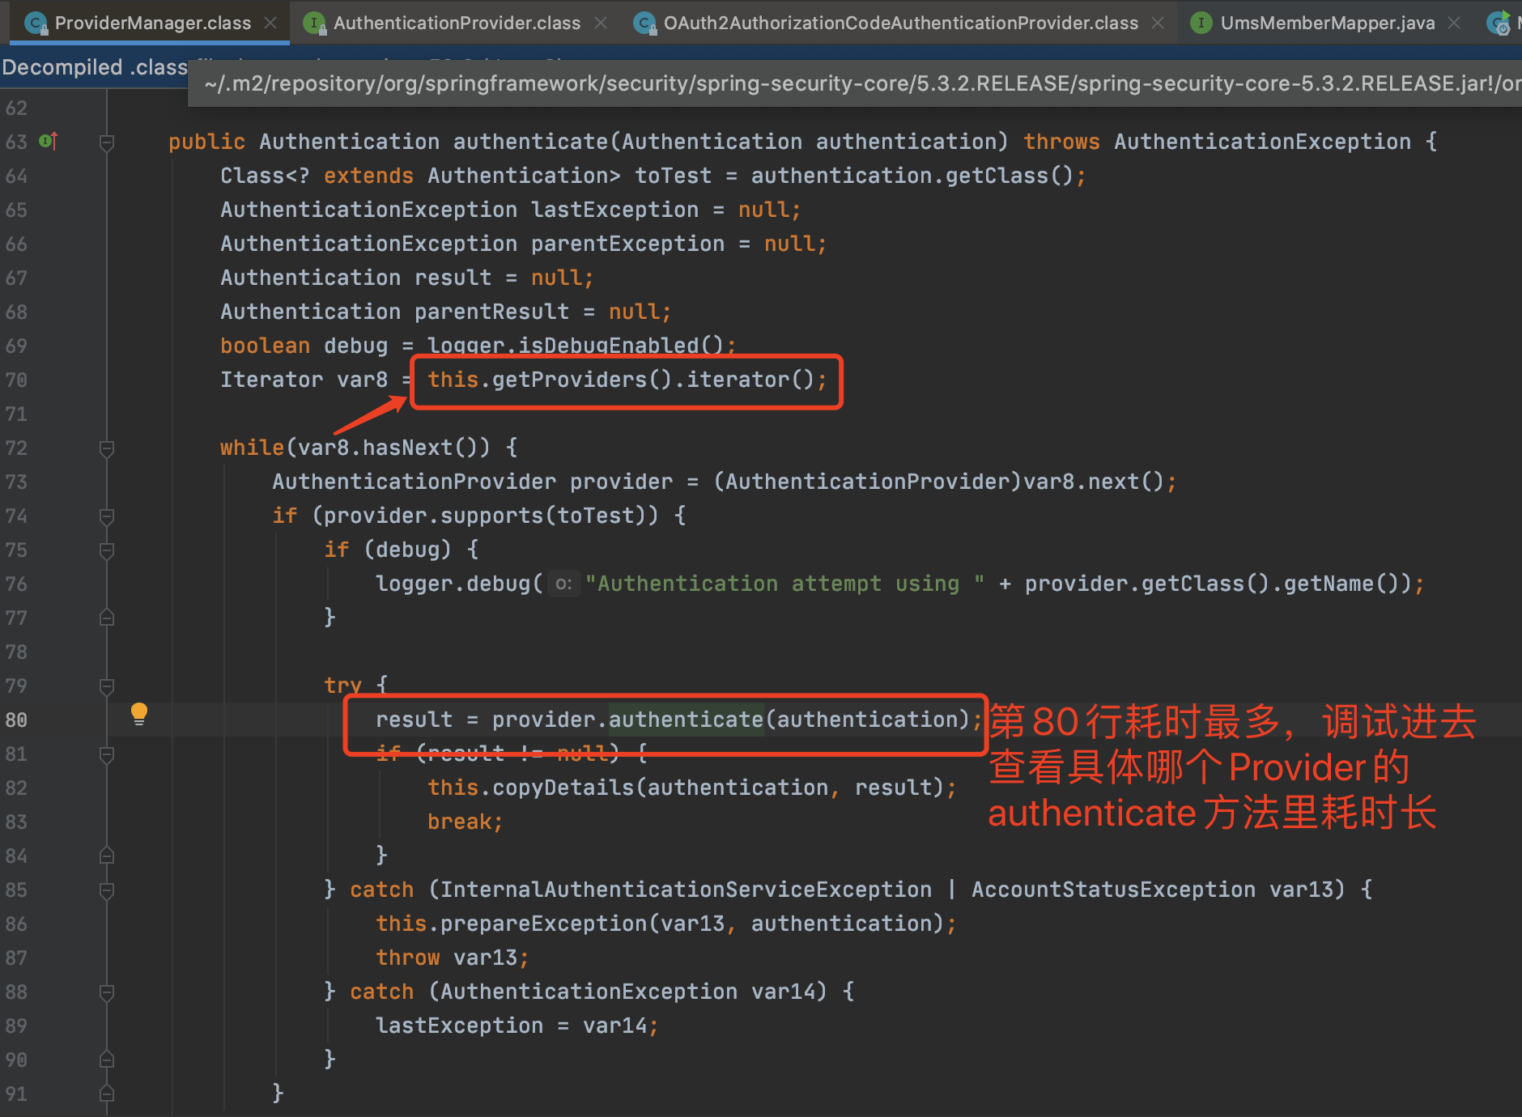The width and height of the screenshot is (1522, 1117).
Task: Click the interface icon on AuthenticationProvider.class tab
Action: [x=314, y=23]
